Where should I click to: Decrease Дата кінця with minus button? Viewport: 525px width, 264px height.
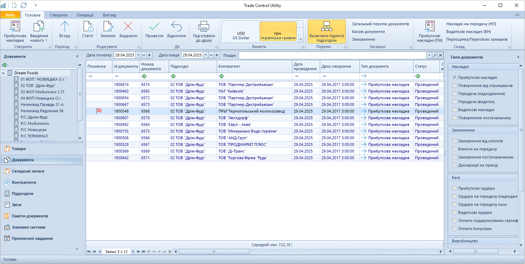[x=211, y=55]
